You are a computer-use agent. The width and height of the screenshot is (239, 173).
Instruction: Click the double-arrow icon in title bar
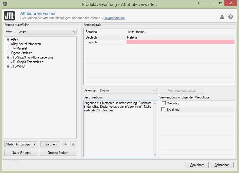[x=199, y=3]
